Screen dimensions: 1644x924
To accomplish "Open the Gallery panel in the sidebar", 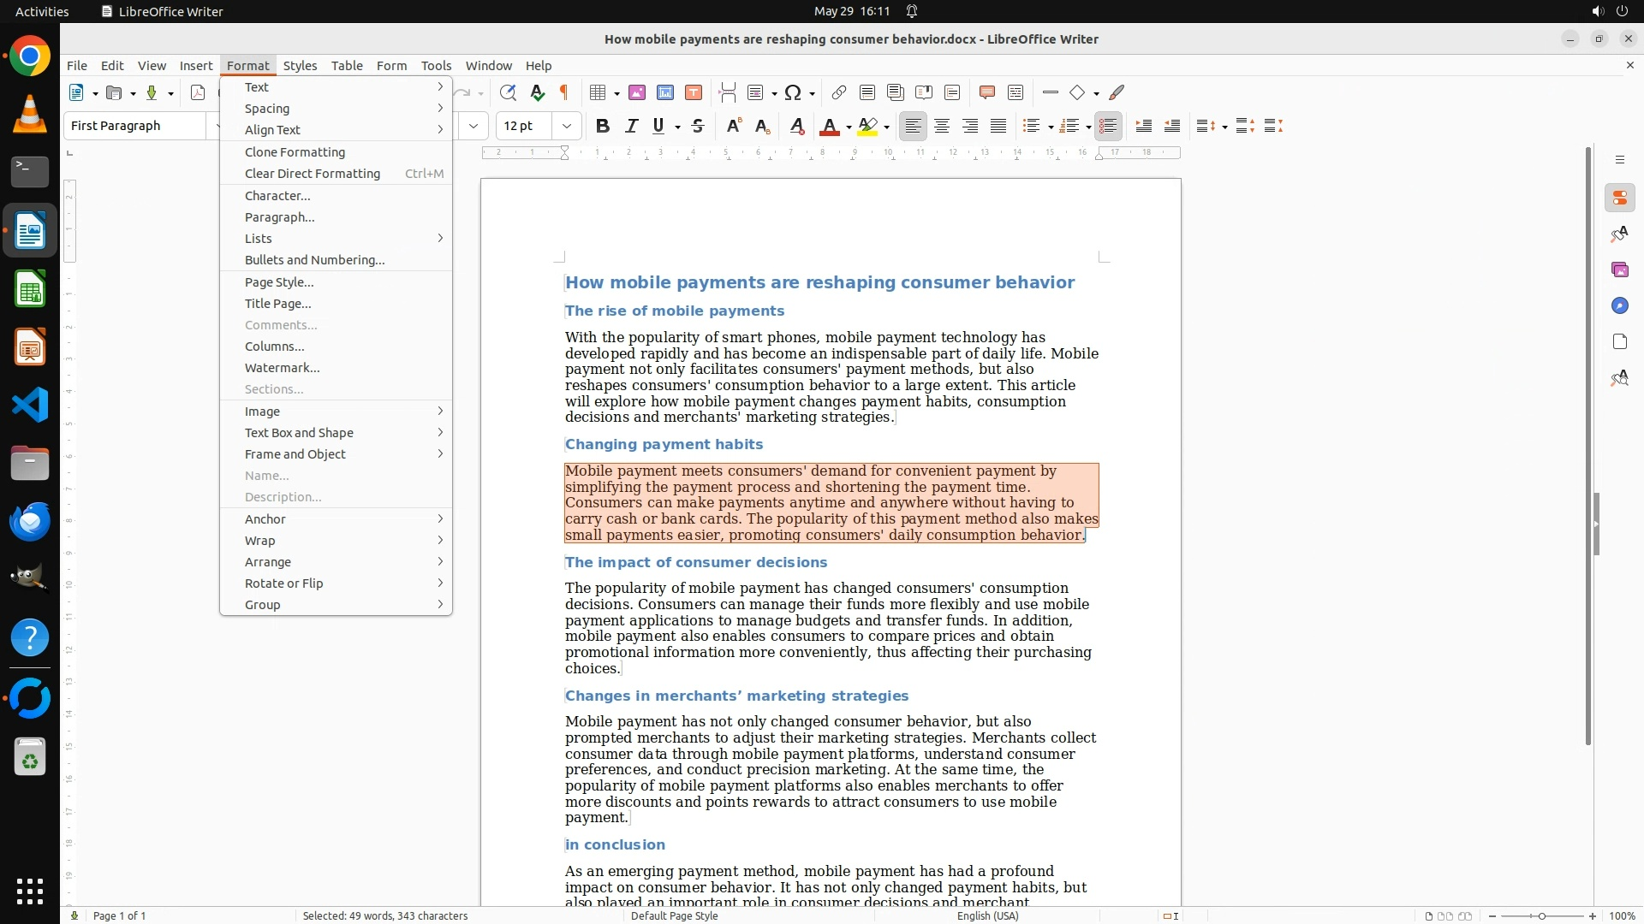I will tap(1619, 269).
